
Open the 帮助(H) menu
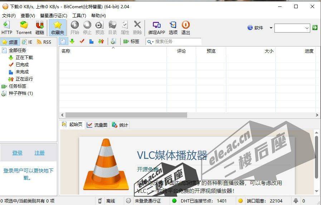pyautogui.click(x=98, y=15)
